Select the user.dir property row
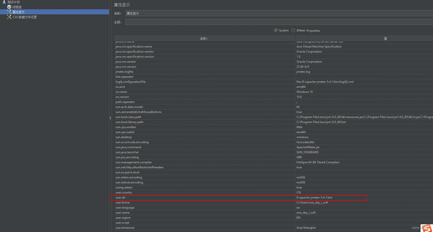 point(203,198)
